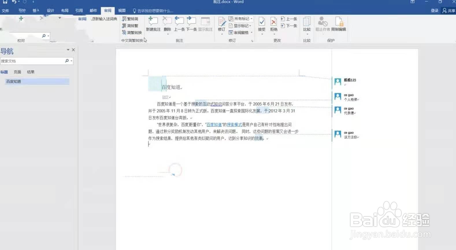The image size is (456, 250).
Task: Click the 酷酷123 comment avatar
Action: pos(338,82)
